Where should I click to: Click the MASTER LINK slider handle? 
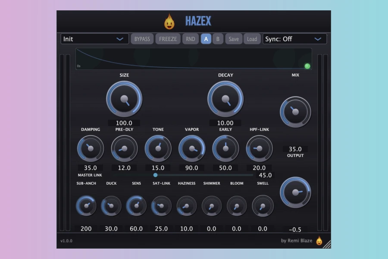click(155, 175)
